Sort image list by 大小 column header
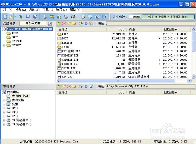 (117, 29)
